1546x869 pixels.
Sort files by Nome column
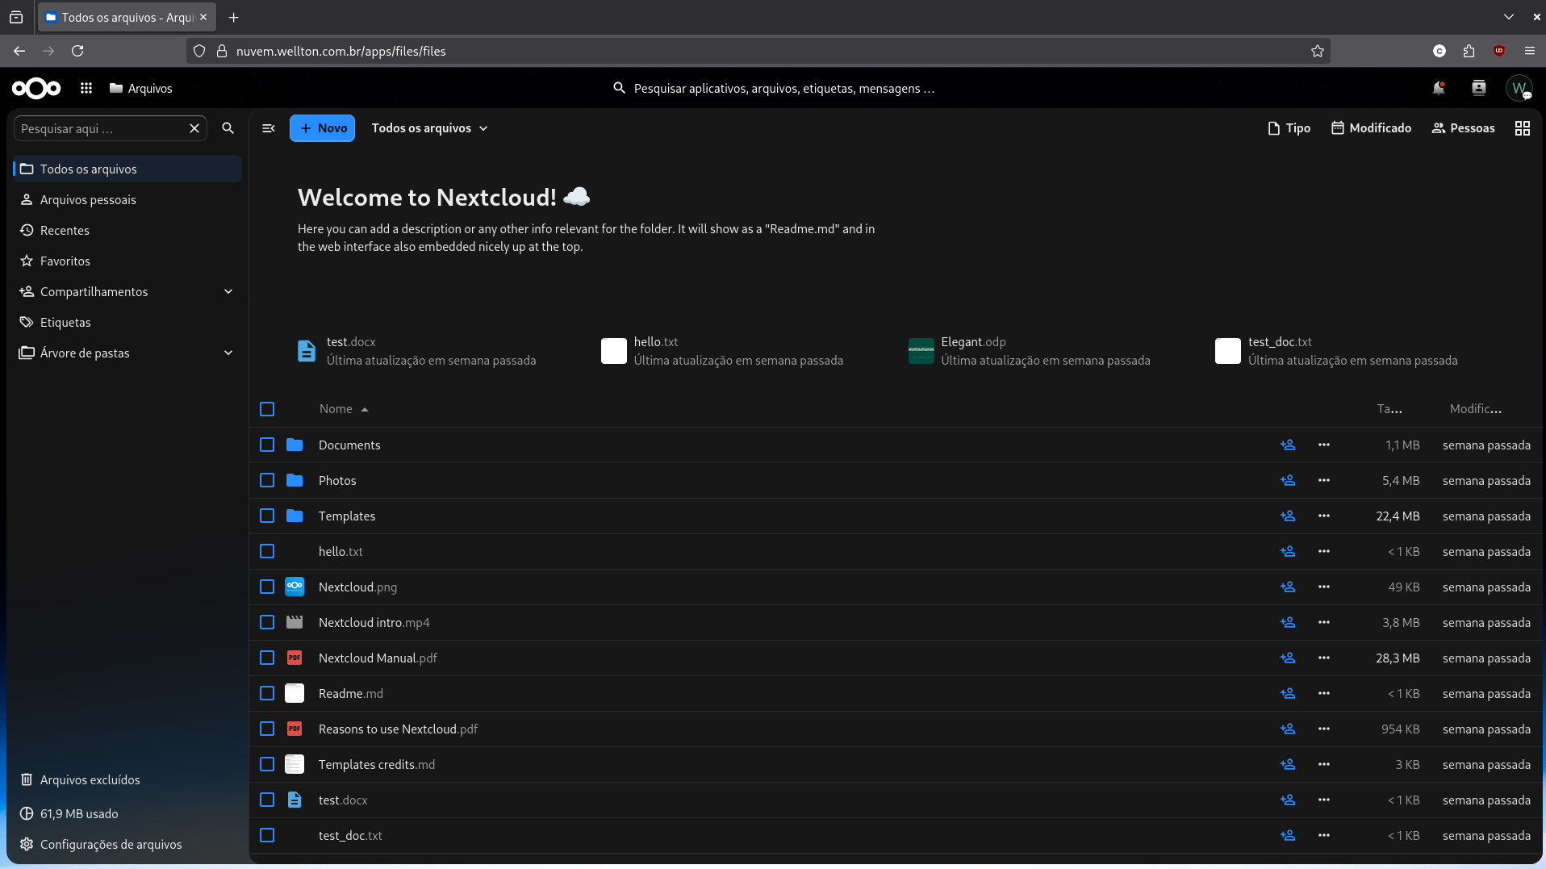[x=343, y=409]
